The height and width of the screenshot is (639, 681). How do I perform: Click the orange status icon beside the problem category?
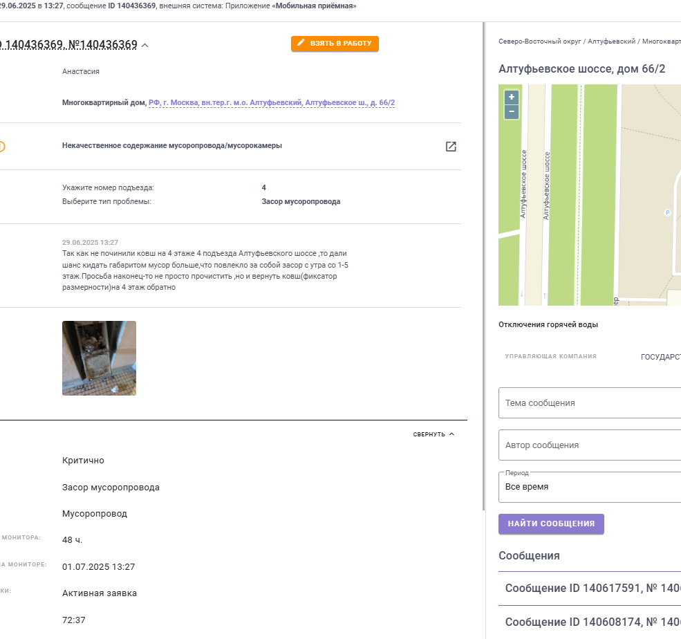pos(1,147)
